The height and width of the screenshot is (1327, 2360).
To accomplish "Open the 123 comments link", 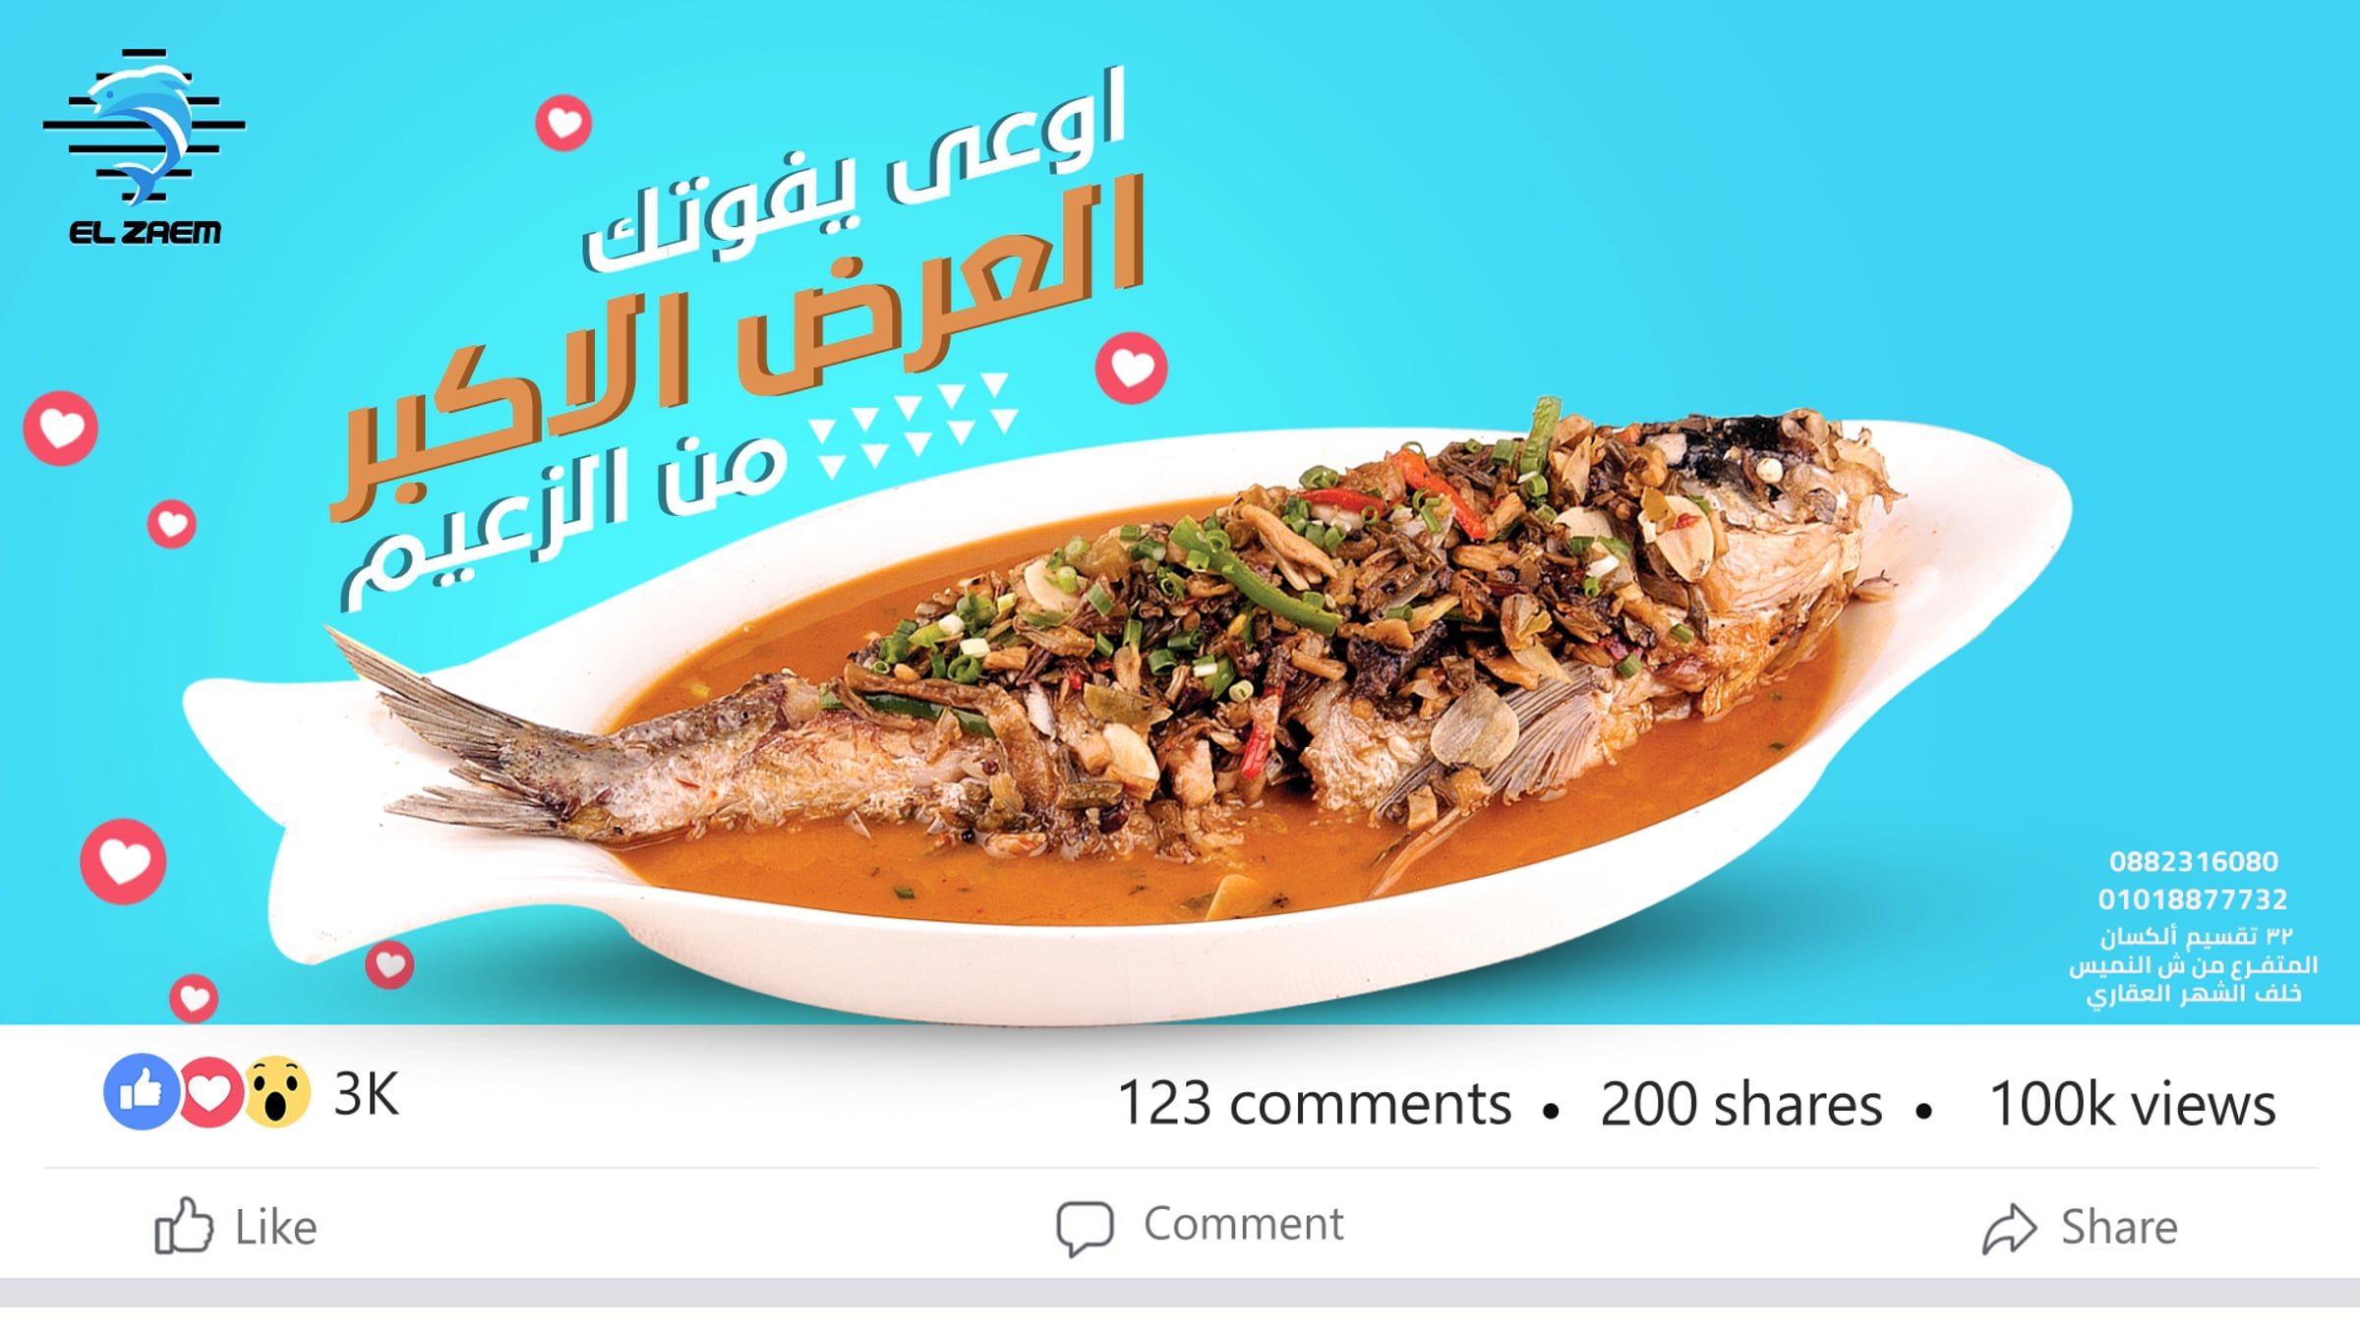I will [1314, 1104].
